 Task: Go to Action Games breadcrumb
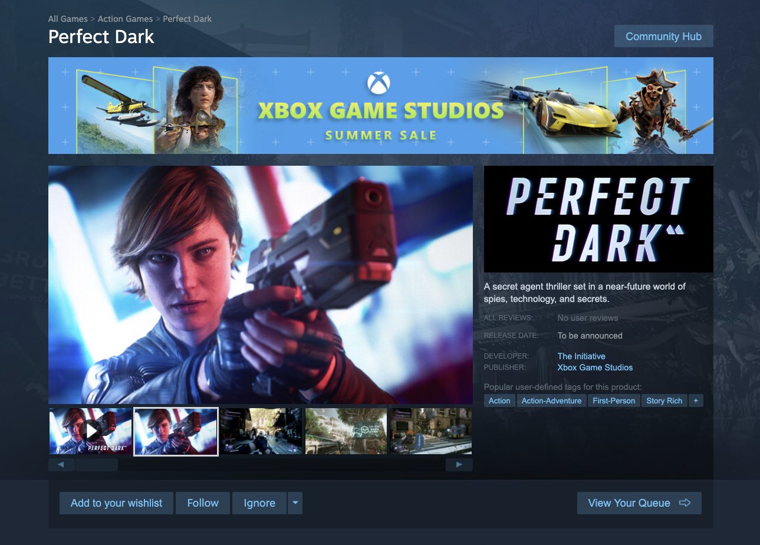point(125,19)
